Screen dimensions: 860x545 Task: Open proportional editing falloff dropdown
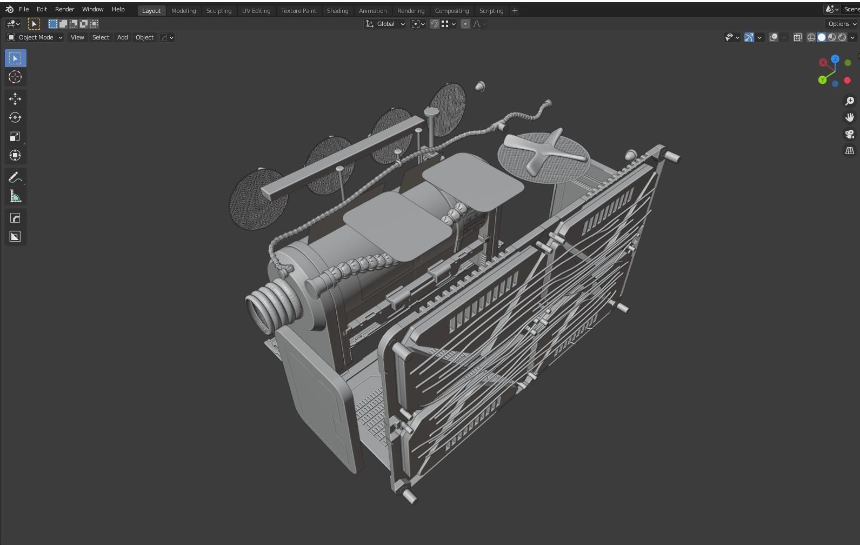[x=479, y=24]
